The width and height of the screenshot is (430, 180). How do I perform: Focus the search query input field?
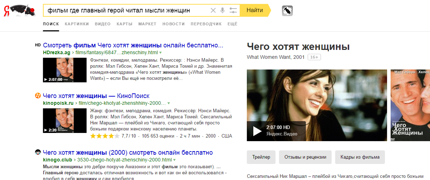coord(126,10)
